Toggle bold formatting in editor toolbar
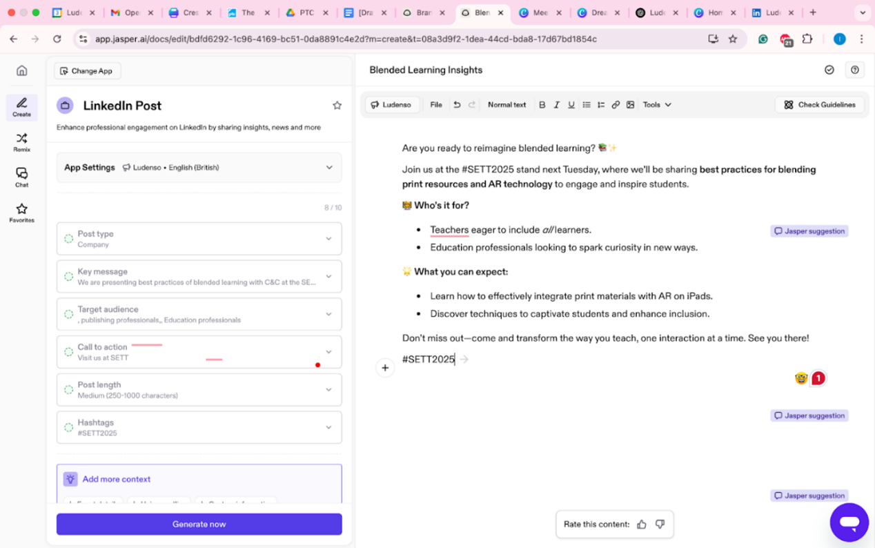 coord(542,105)
